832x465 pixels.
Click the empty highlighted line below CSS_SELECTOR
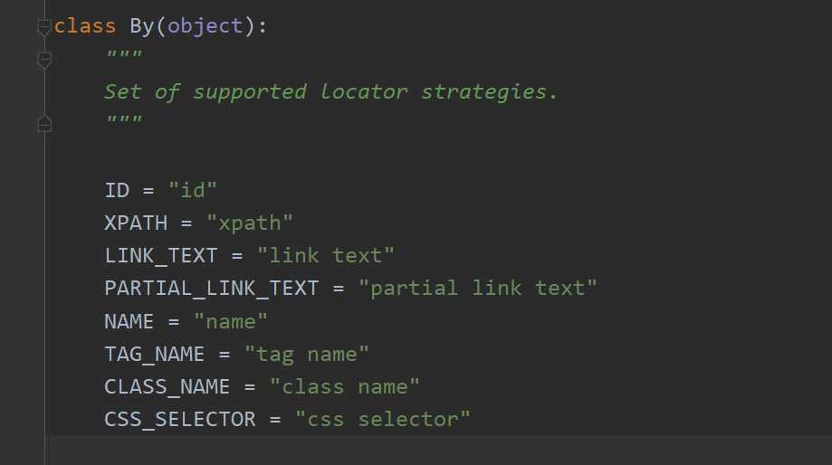pyautogui.click(x=438, y=451)
